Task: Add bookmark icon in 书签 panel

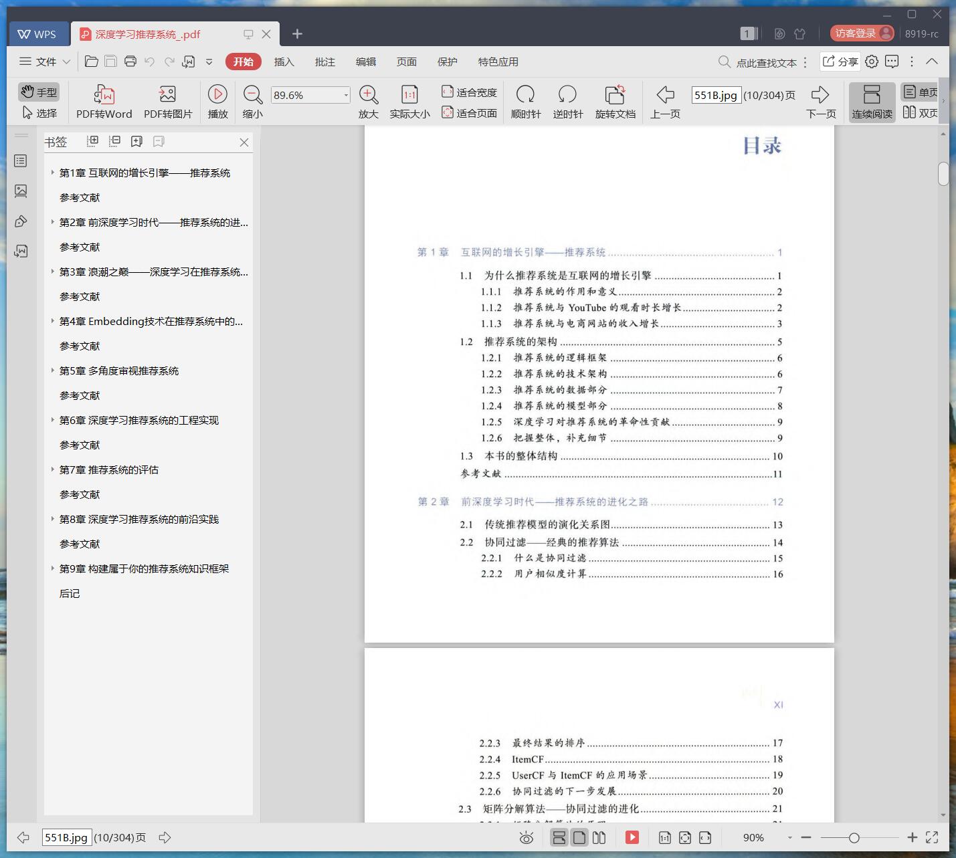Action: pyautogui.click(x=136, y=141)
